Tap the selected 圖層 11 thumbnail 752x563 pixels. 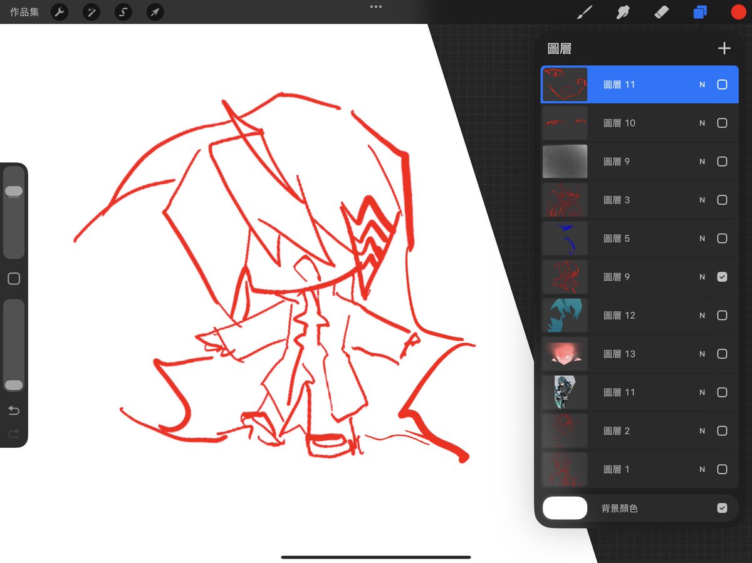click(x=565, y=85)
